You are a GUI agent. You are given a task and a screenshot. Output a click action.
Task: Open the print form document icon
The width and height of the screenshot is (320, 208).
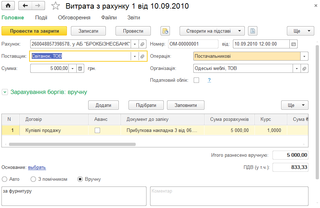[253, 31]
